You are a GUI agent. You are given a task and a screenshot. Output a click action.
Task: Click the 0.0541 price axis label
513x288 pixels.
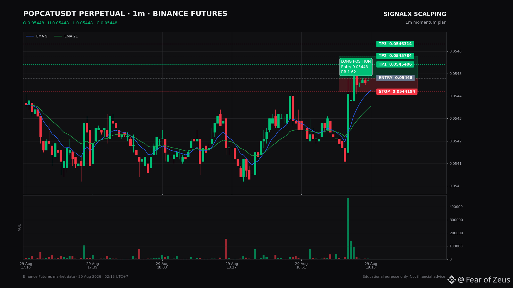(456, 164)
